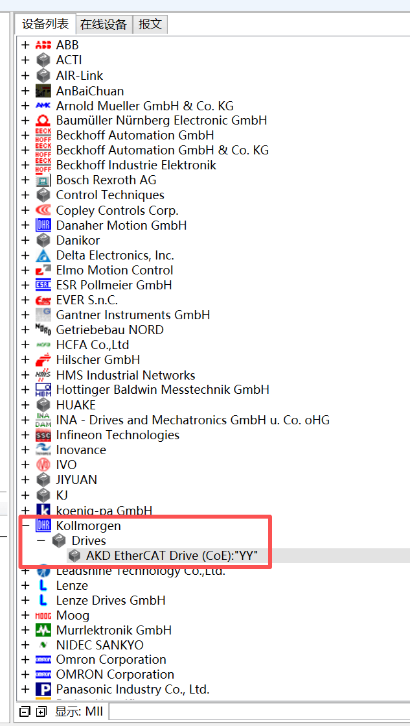
Task: Click the Delta Electronics logo icon
Action: (43, 255)
